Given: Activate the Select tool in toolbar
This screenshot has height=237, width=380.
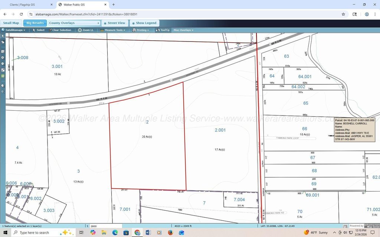Looking at the screenshot, I should pyautogui.click(x=39, y=30).
